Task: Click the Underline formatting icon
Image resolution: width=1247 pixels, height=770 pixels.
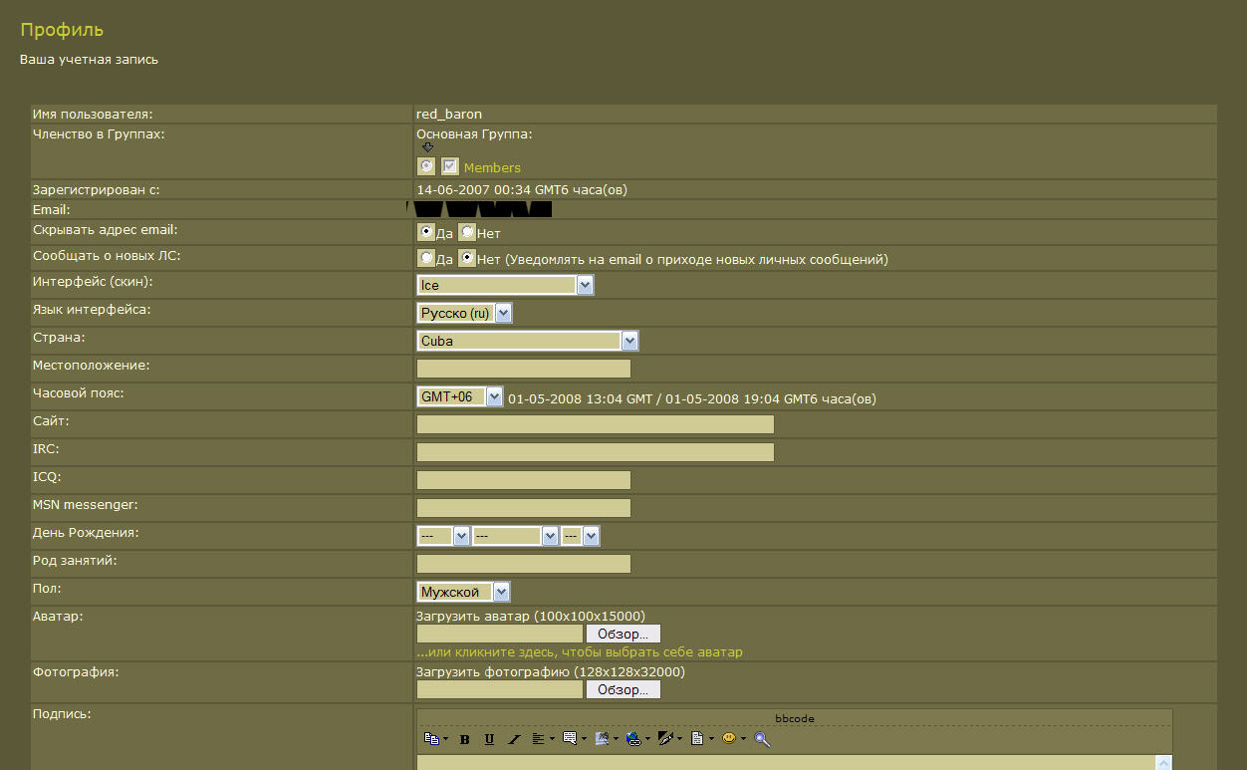Action: pos(489,739)
